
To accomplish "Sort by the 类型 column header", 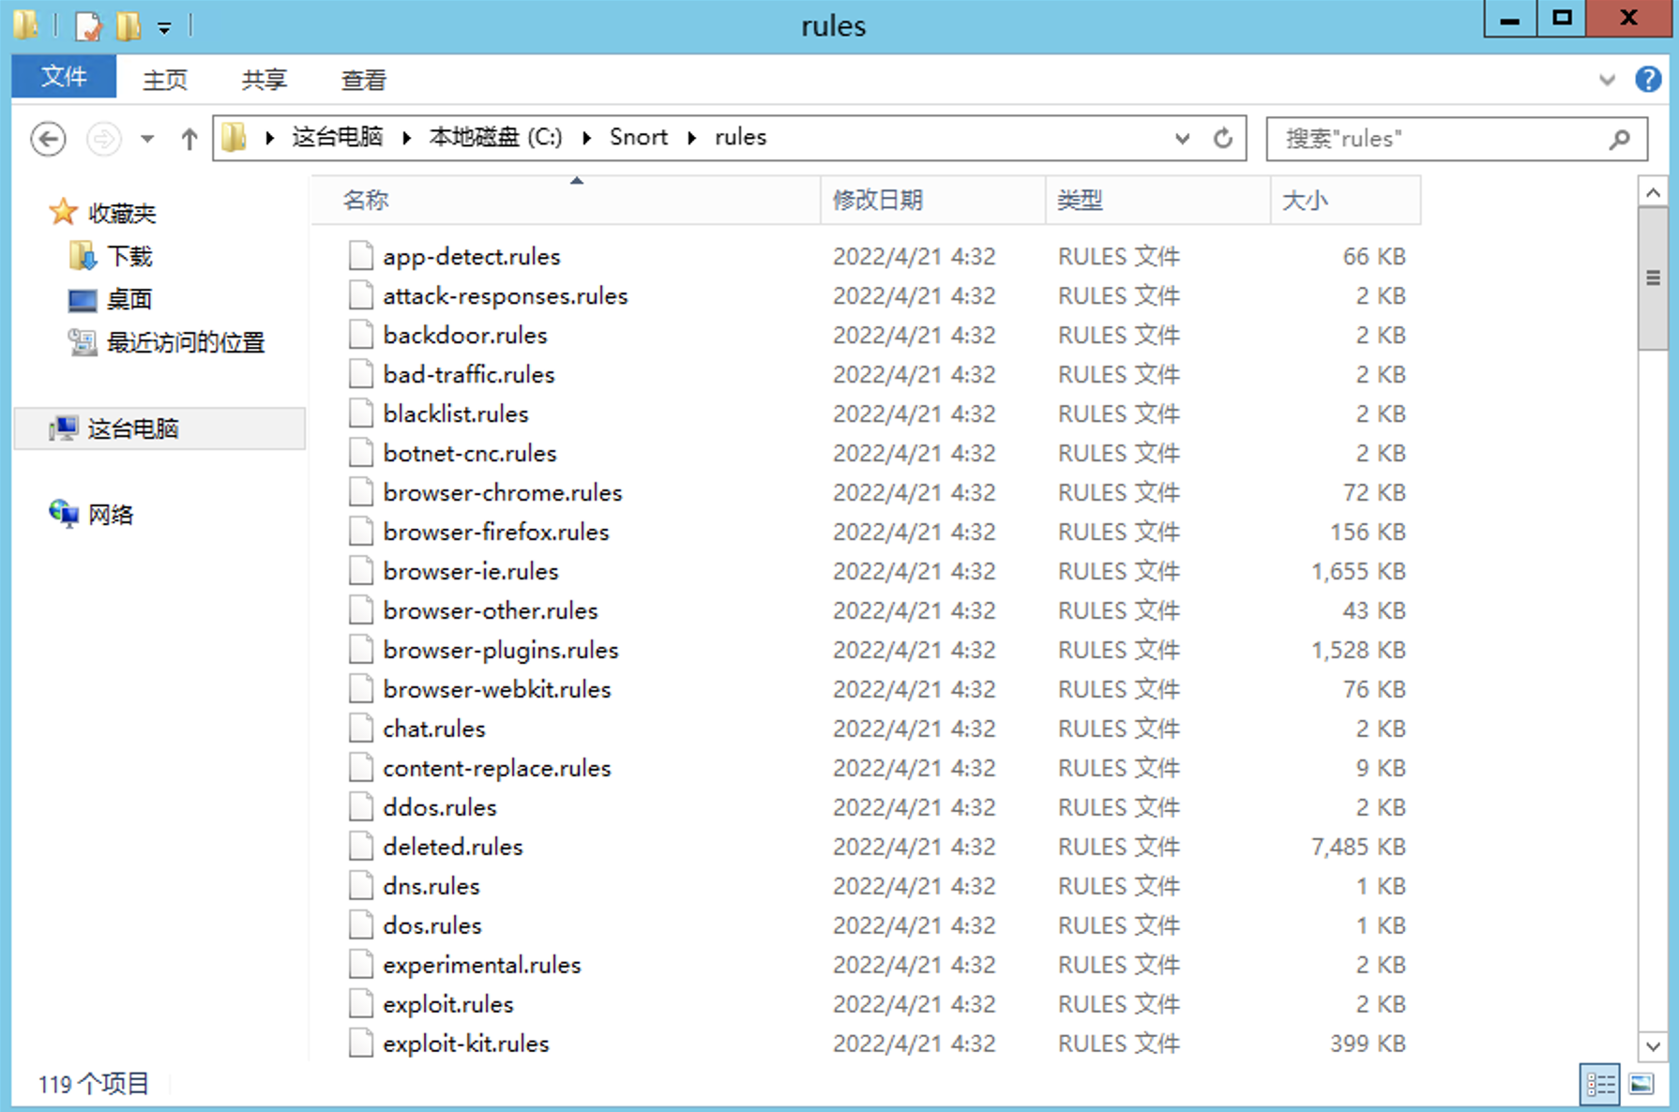I will click(1158, 200).
